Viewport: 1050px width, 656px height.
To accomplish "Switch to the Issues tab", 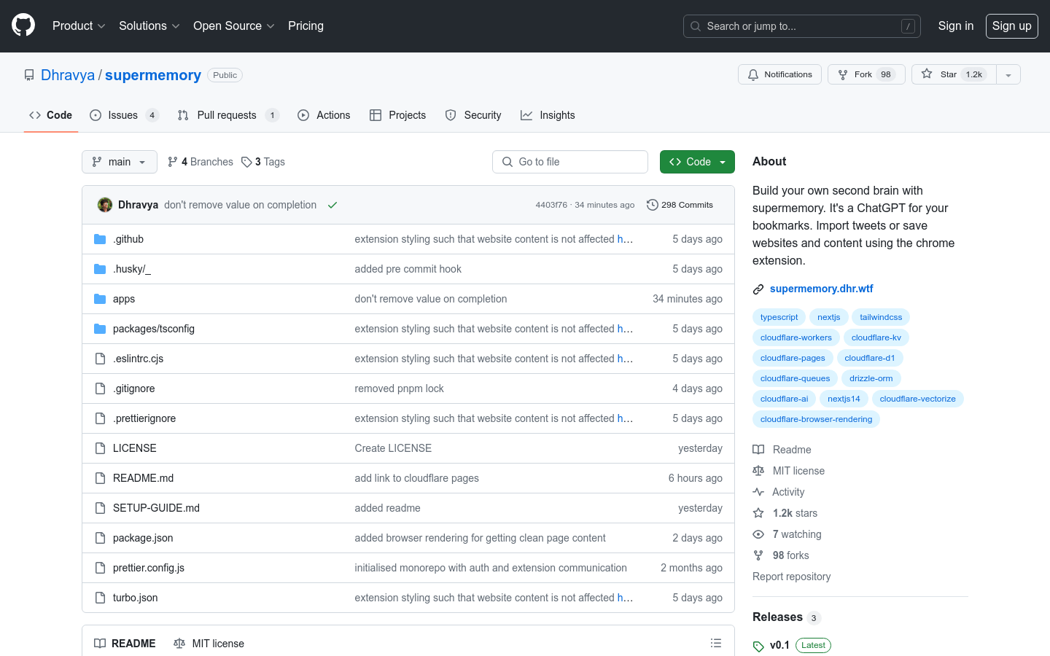I will click(123, 115).
